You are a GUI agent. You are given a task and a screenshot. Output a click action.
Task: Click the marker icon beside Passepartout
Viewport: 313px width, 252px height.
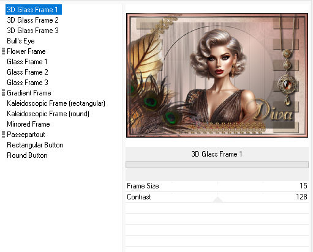[x=3, y=135]
